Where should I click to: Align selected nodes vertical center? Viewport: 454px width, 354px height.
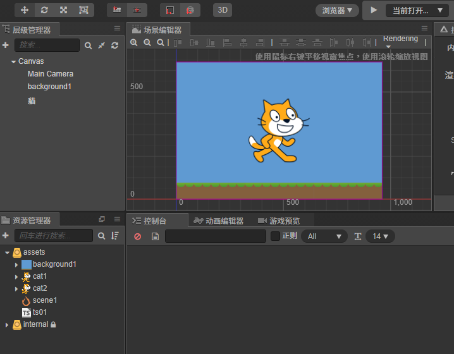pyautogui.click(x=194, y=43)
